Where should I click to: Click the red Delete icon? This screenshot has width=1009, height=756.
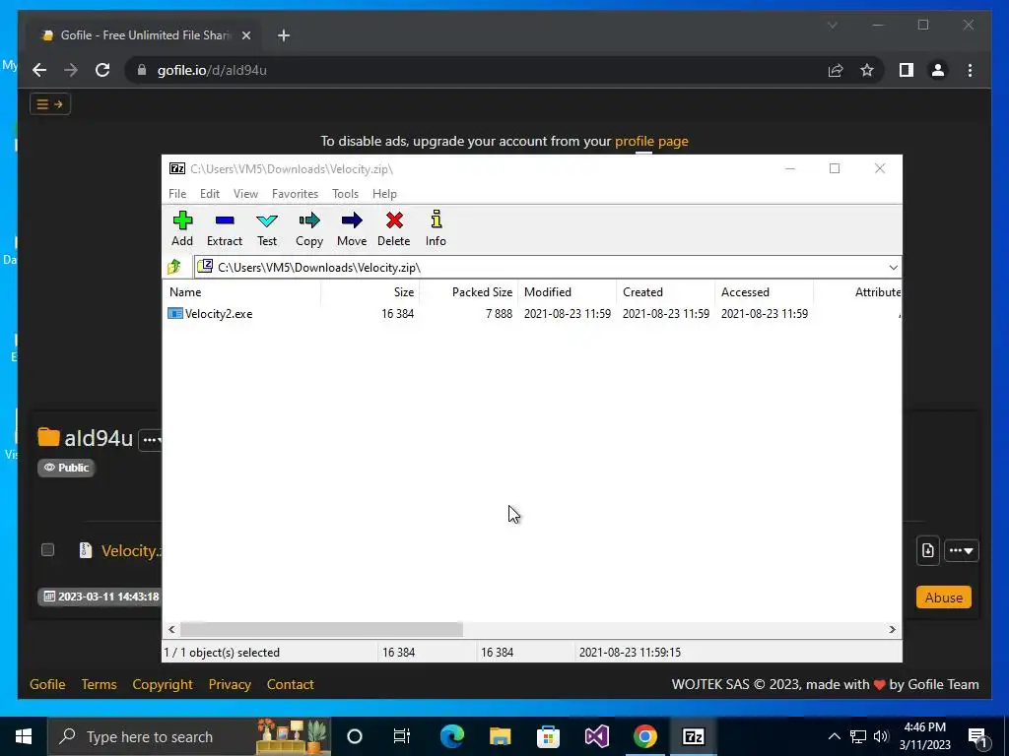[x=394, y=228]
